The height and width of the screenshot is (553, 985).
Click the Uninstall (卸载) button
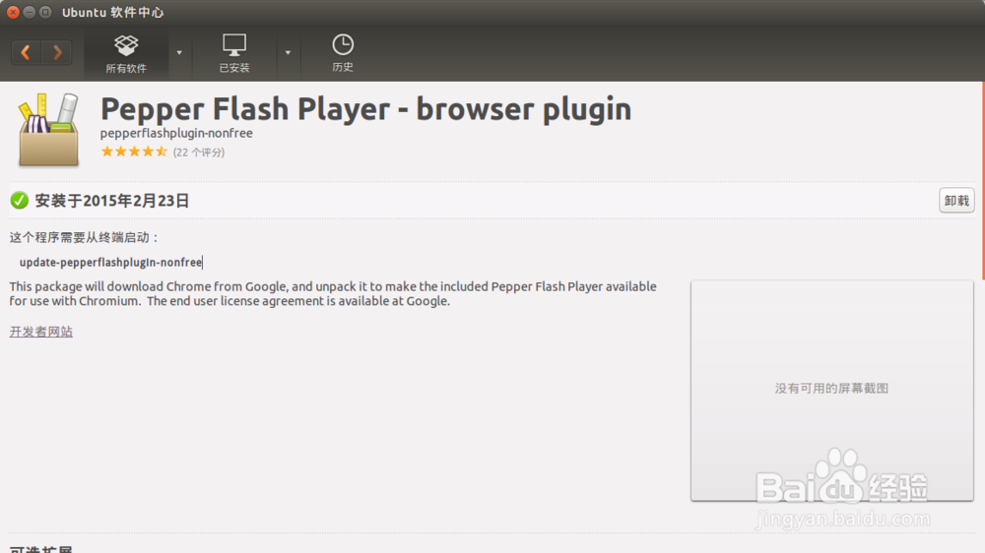(956, 201)
